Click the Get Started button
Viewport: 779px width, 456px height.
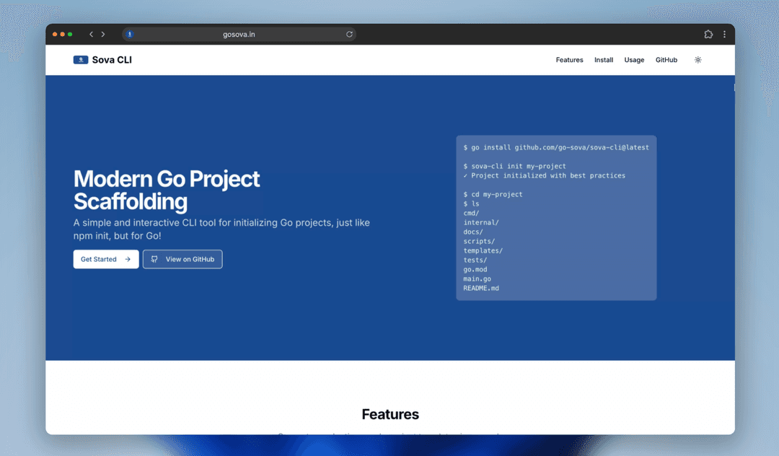106,259
